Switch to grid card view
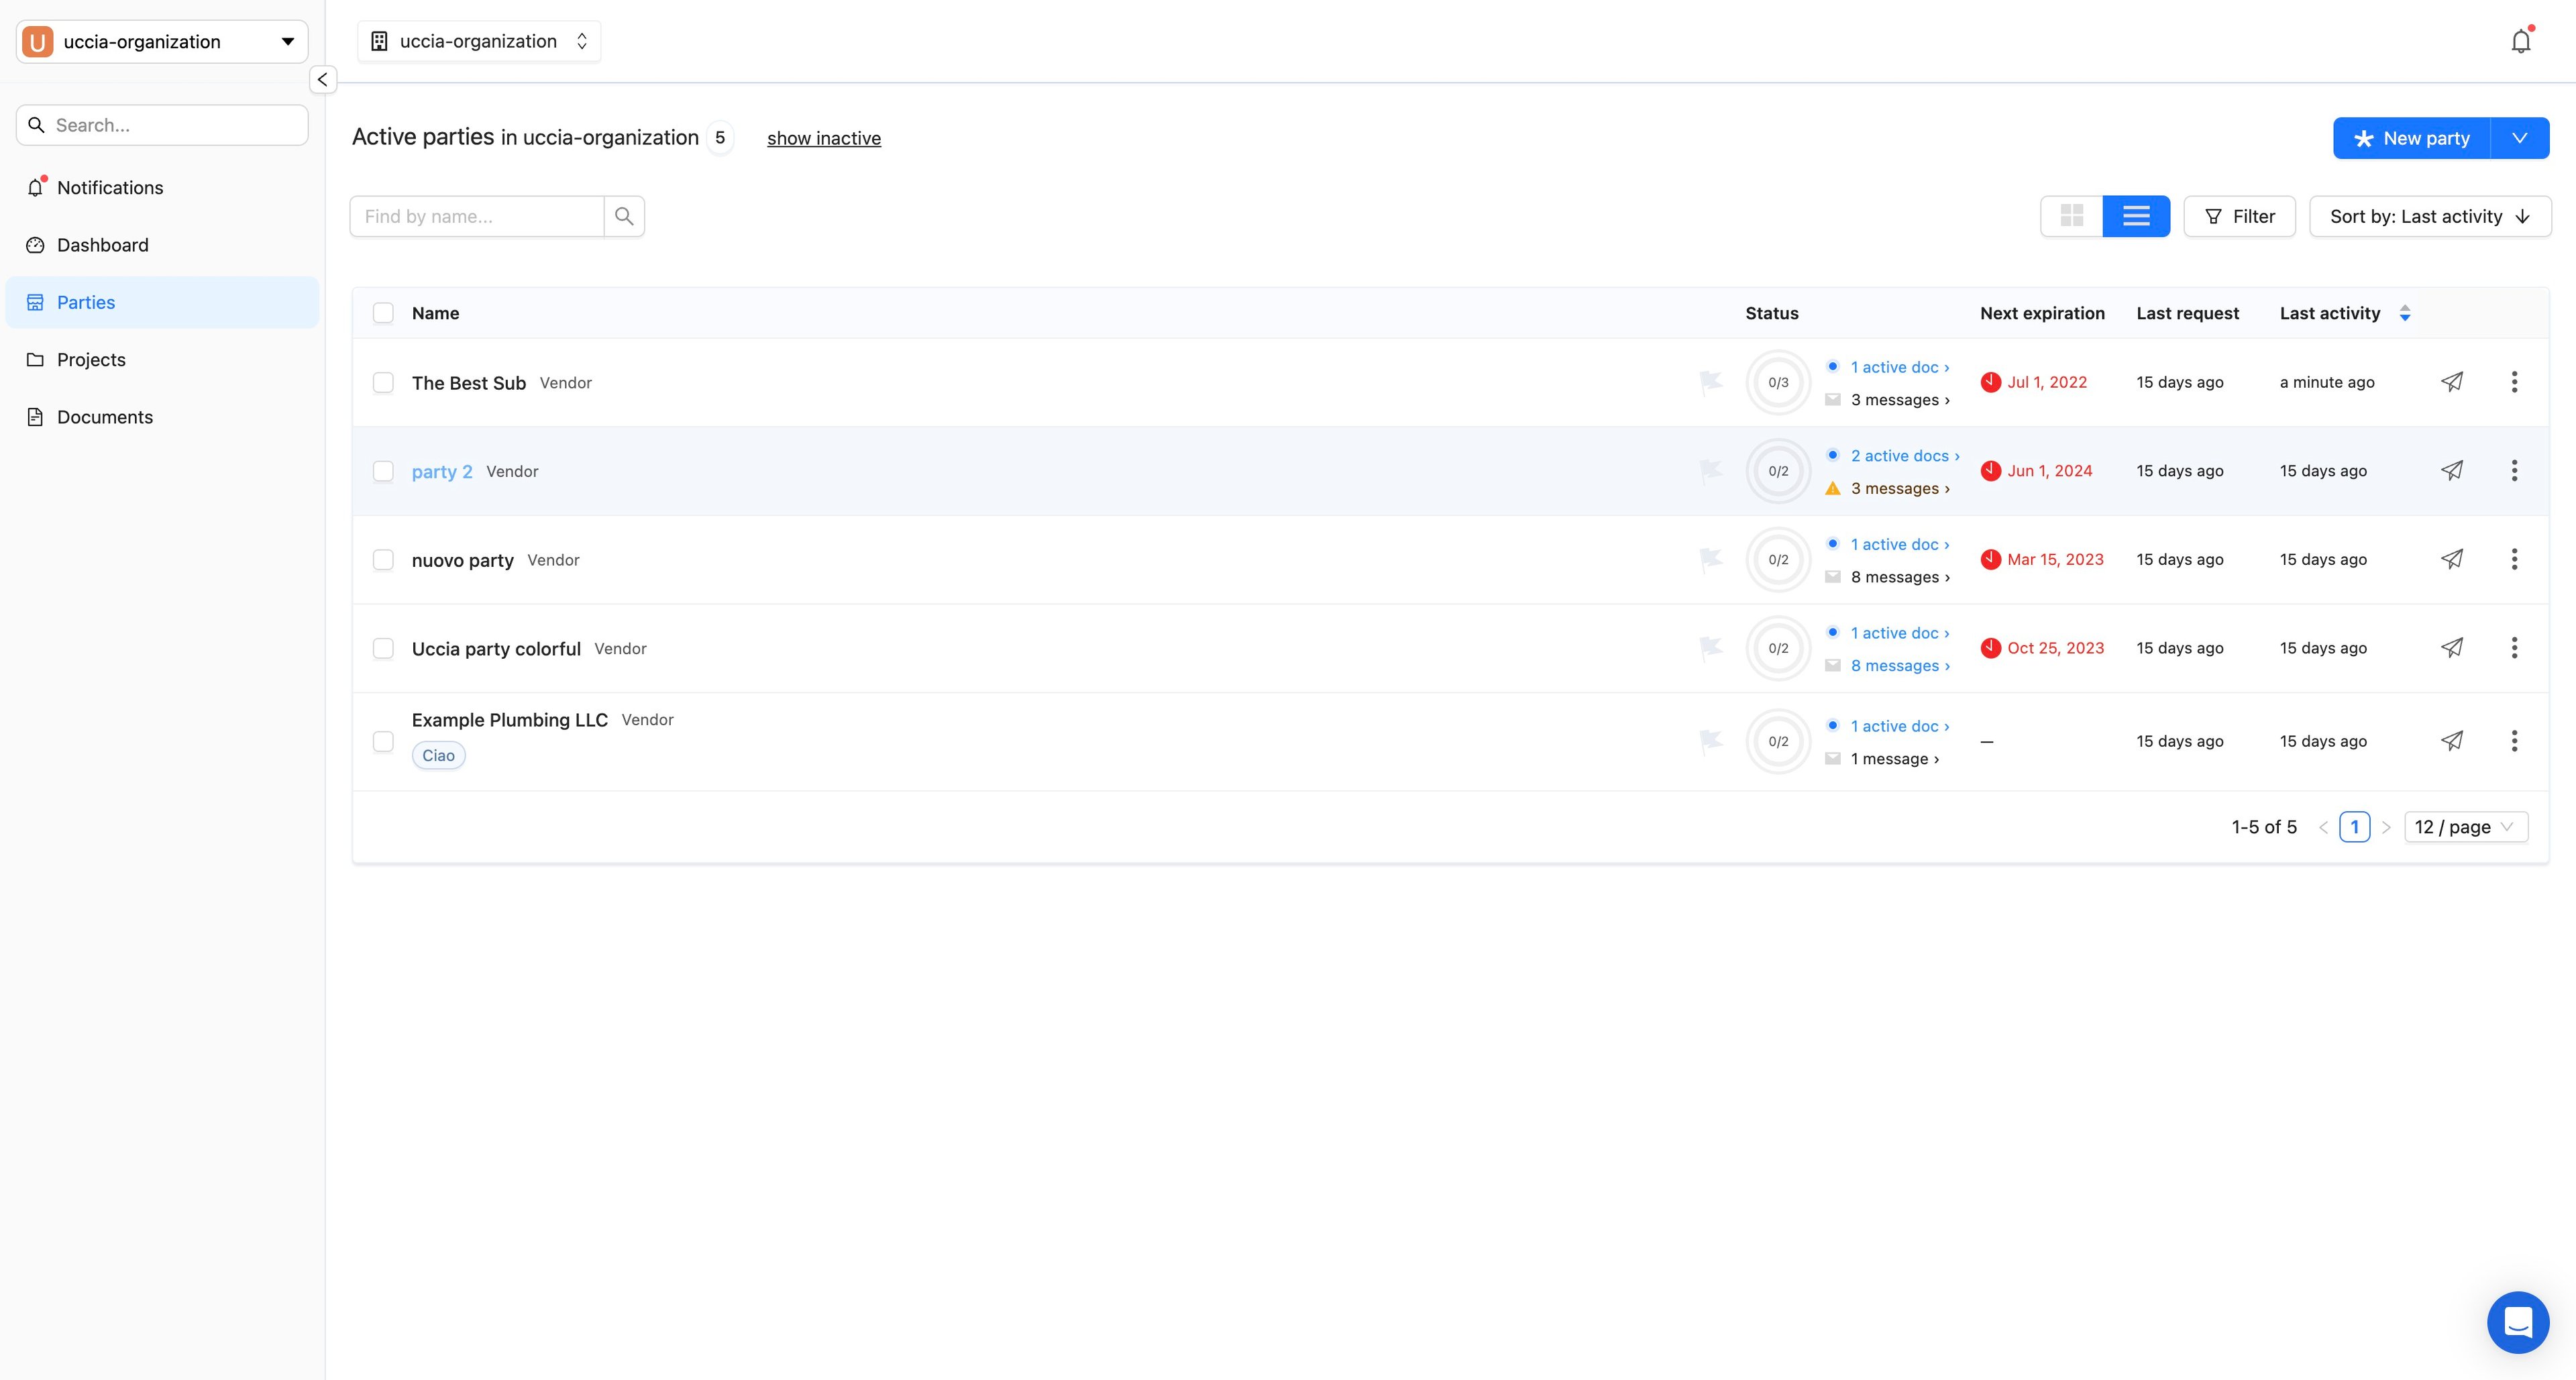 [2071, 216]
